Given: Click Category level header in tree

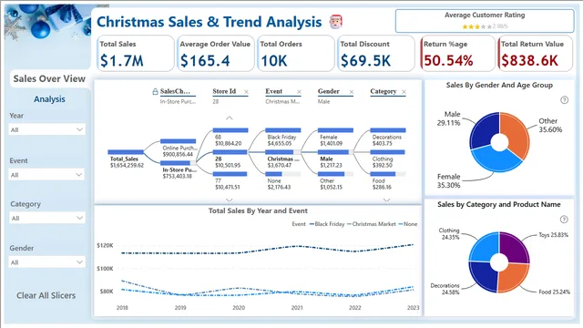Looking at the screenshot, I should click(384, 91).
